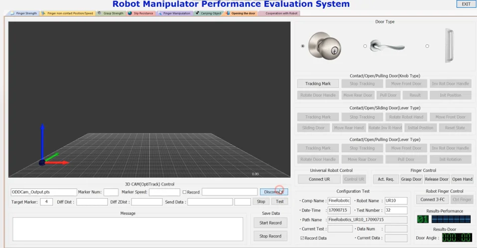The width and height of the screenshot is (477, 248).
Task: Click the blue Results-Performance bar indicator
Action: 451,219
